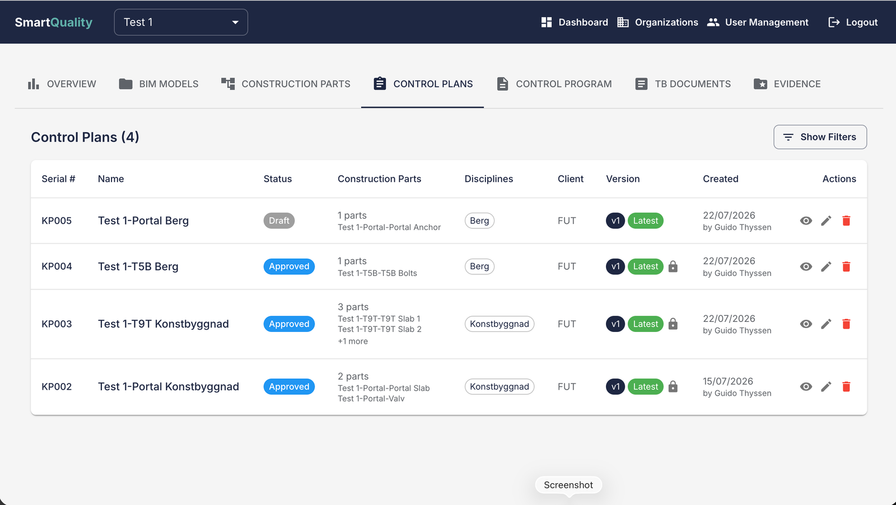Click the Construction Parts tree icon
Viewport: 896px width, 505px height.
(x=228, y=84)
